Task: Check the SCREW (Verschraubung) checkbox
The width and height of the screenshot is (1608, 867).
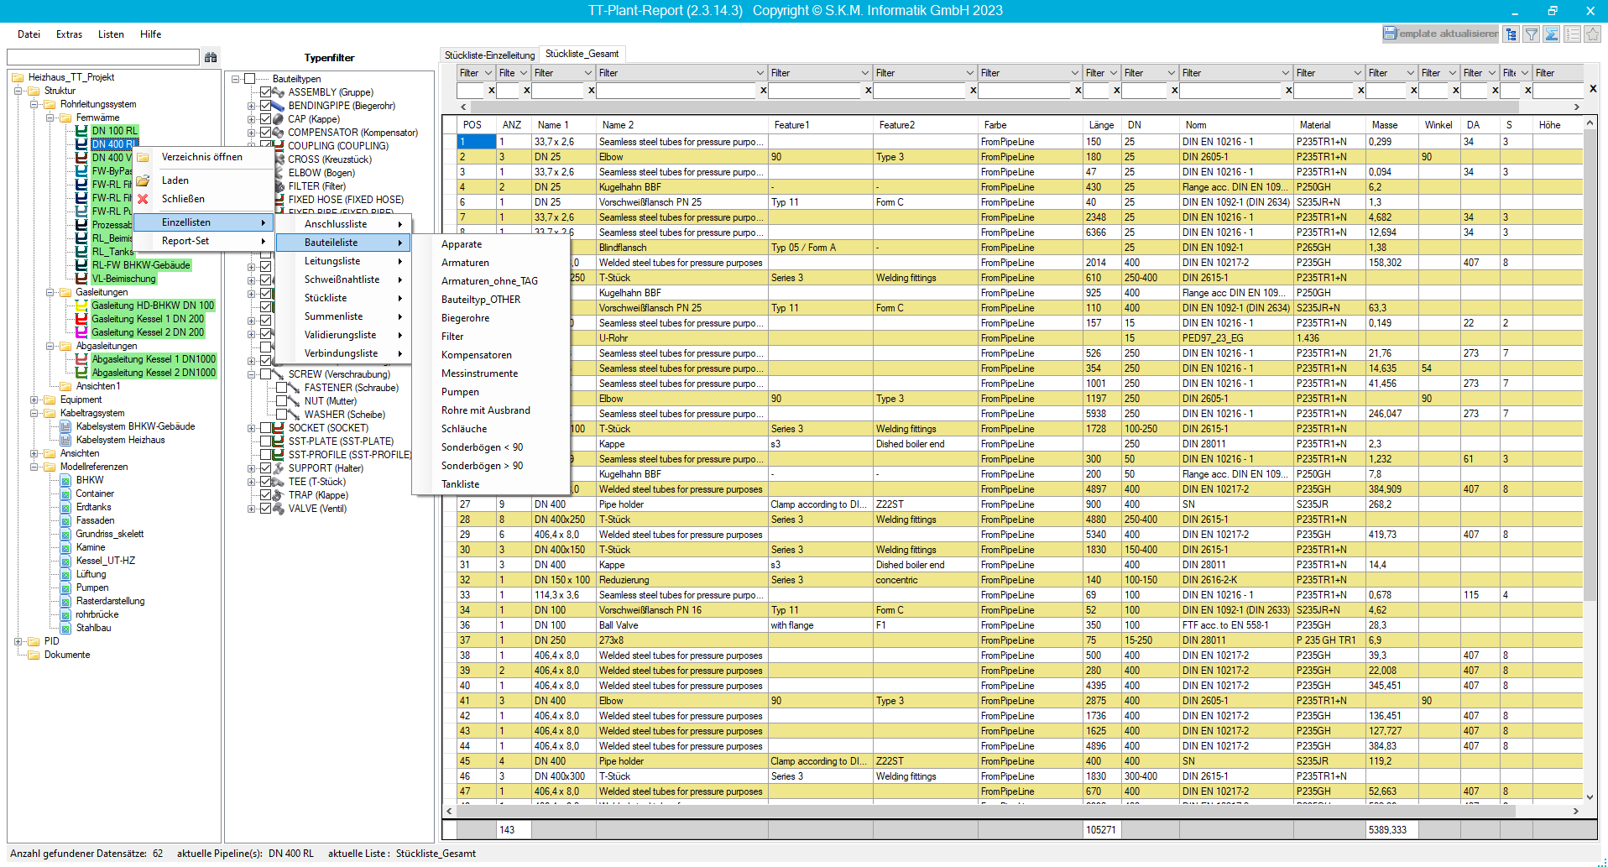Action: point(265,374)
